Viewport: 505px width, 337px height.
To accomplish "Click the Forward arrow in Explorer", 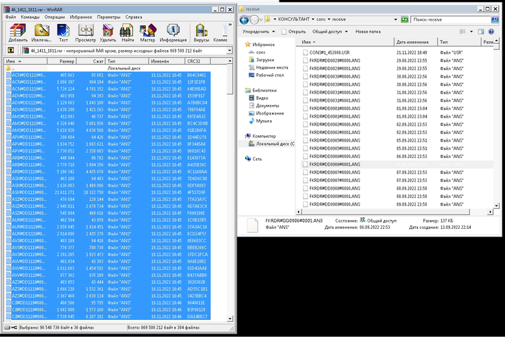I will coord(254,20).
